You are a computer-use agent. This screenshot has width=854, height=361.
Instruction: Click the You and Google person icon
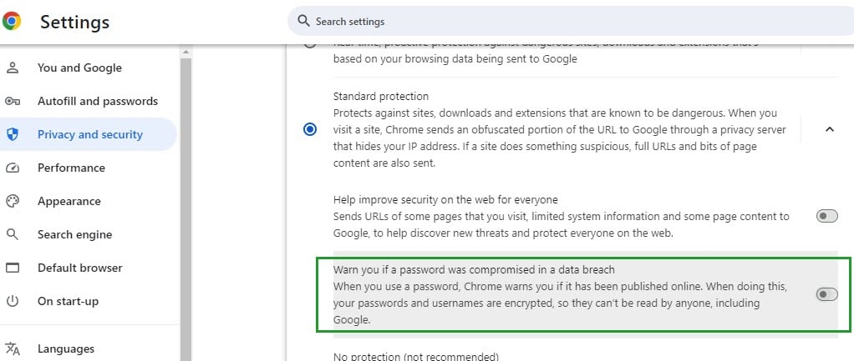tap(12, 68)
